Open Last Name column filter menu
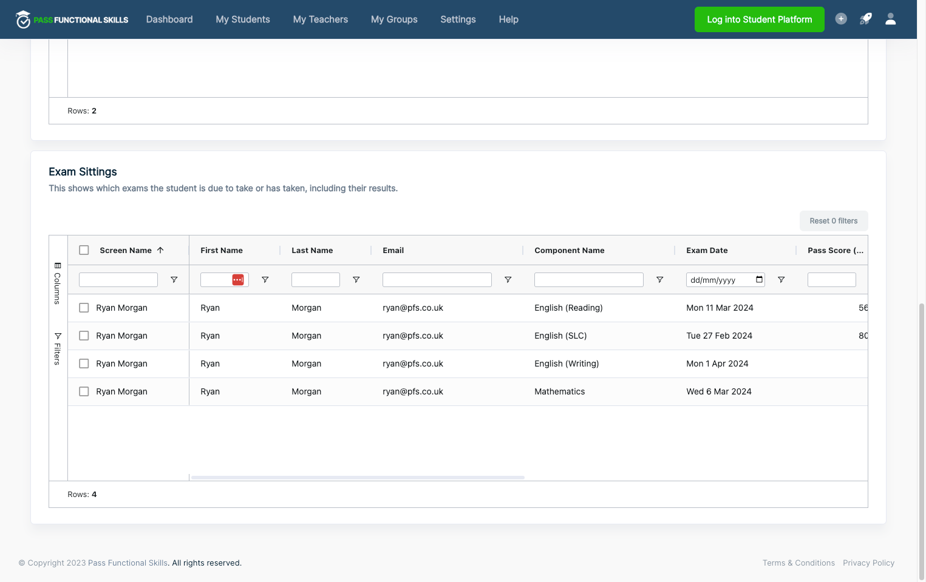The image size is (926, 582). click(x=356, y=280)
